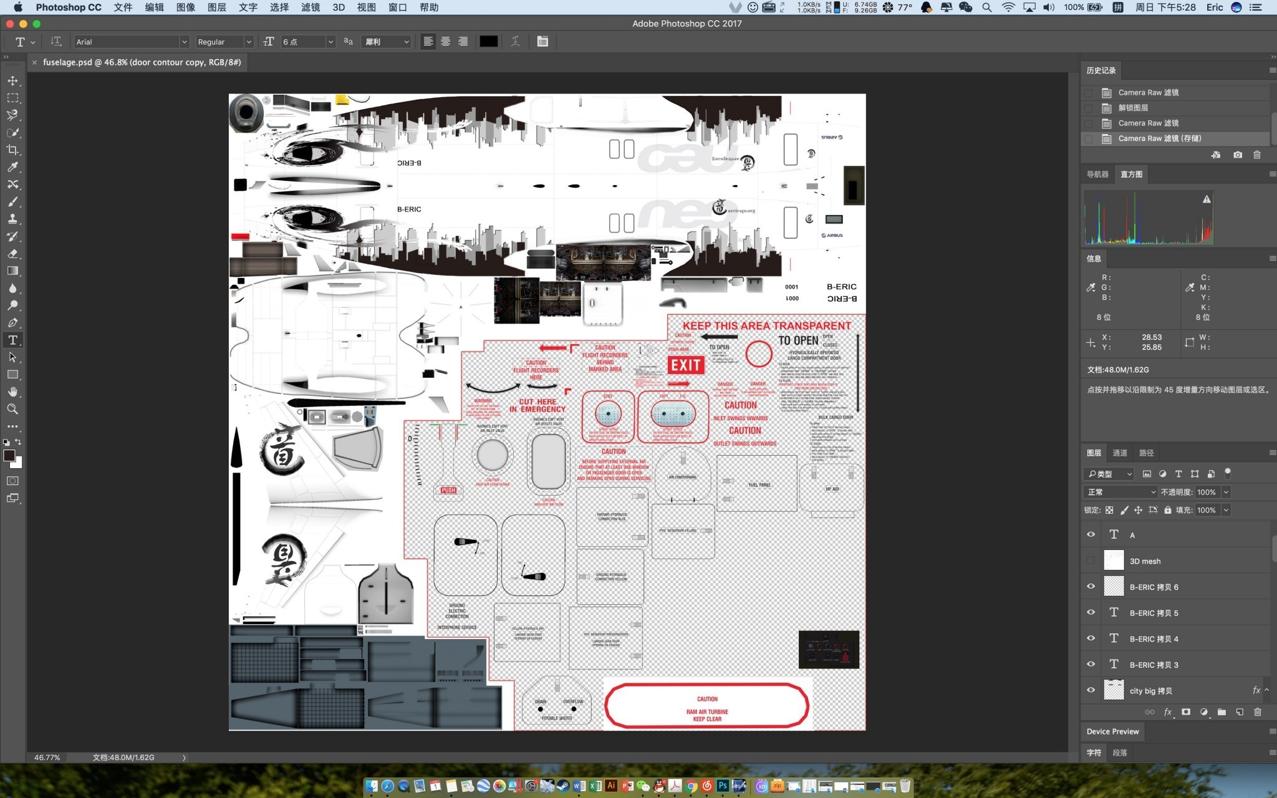The height and width of the screenshot is (798, 1277).
Task: Select the Eraser tool
Action: click(12, 254)
